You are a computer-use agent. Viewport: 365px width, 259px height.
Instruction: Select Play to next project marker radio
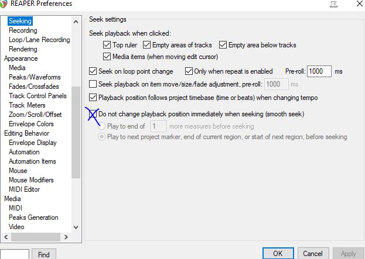pos(101,137)
